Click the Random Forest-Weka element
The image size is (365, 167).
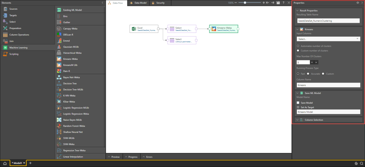coord(74,126)
